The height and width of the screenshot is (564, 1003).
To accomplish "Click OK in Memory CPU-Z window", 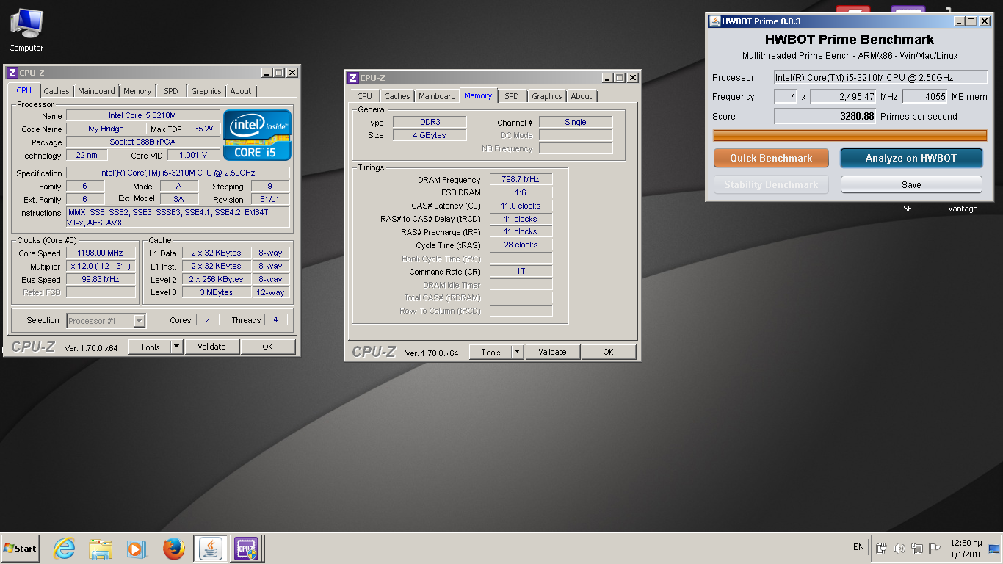I will point(608,352).
